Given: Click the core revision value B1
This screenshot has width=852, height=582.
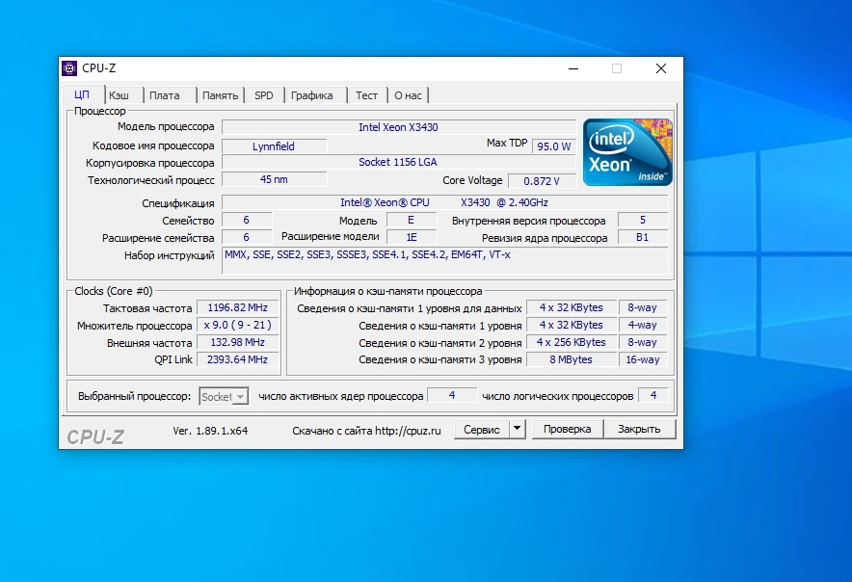Looking at the screenshot, I should click(x=643, y=237).
